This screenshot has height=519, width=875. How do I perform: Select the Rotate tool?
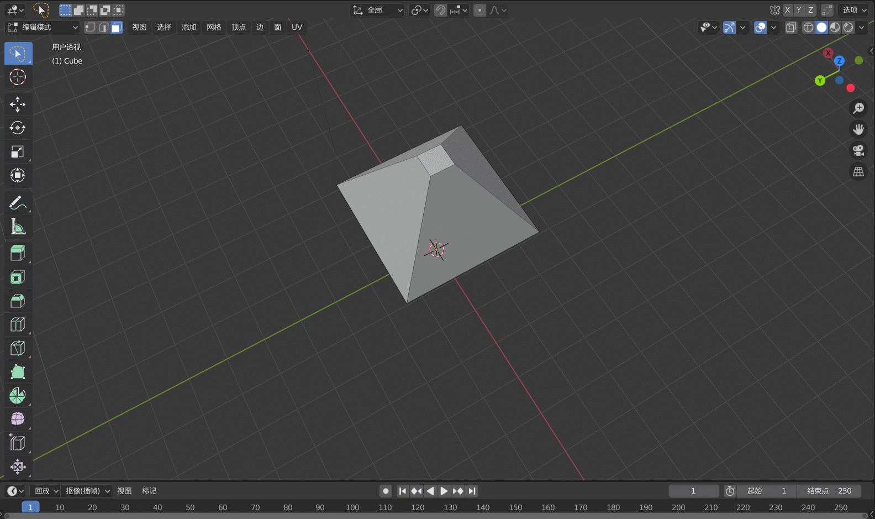pyautogui.click(x=18, y=128)
